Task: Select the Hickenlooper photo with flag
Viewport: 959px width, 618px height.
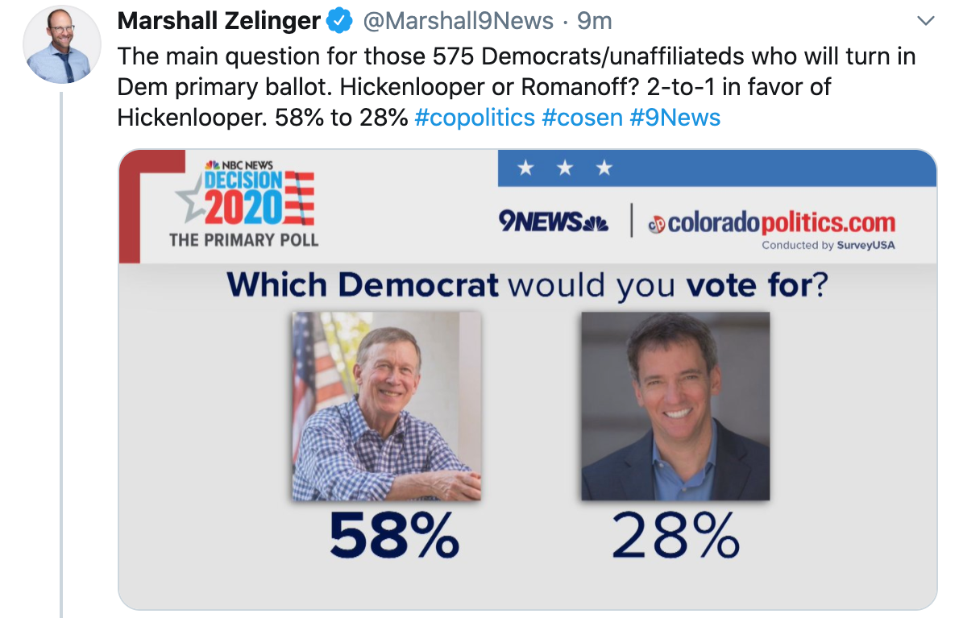Action: [387, 406]
